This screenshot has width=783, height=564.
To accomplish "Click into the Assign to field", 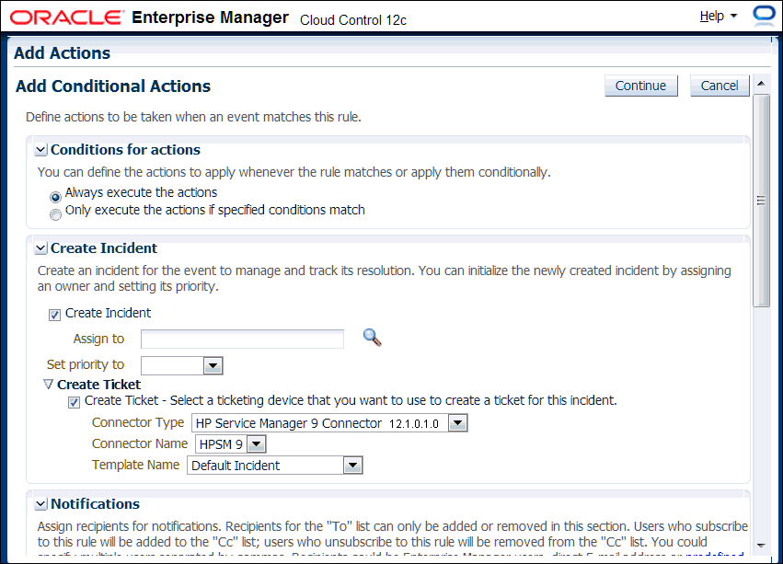I will point(242,340).
